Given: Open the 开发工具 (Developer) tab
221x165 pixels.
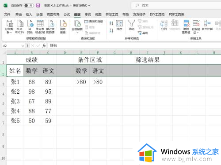Looking at the screenshot, I should [x=112, y=15].
